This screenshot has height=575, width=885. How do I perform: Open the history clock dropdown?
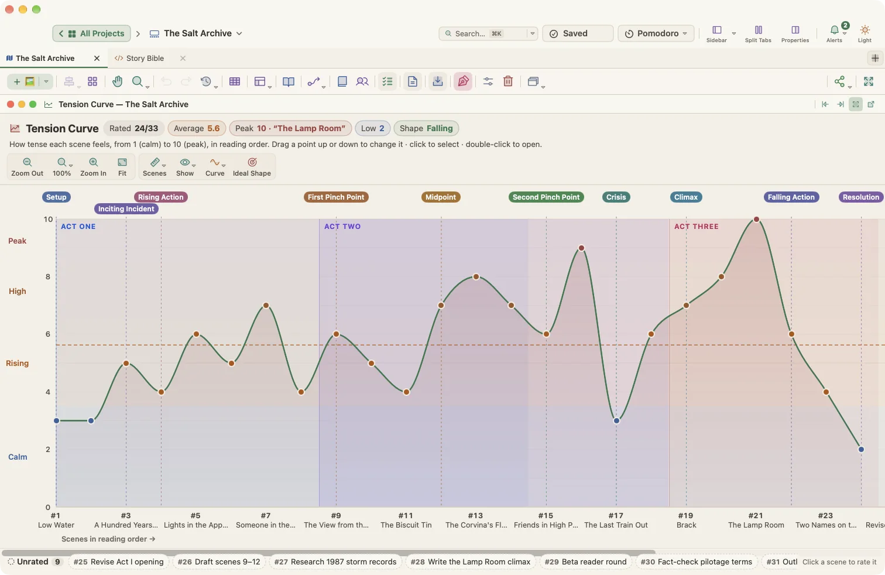pos(208,81)
